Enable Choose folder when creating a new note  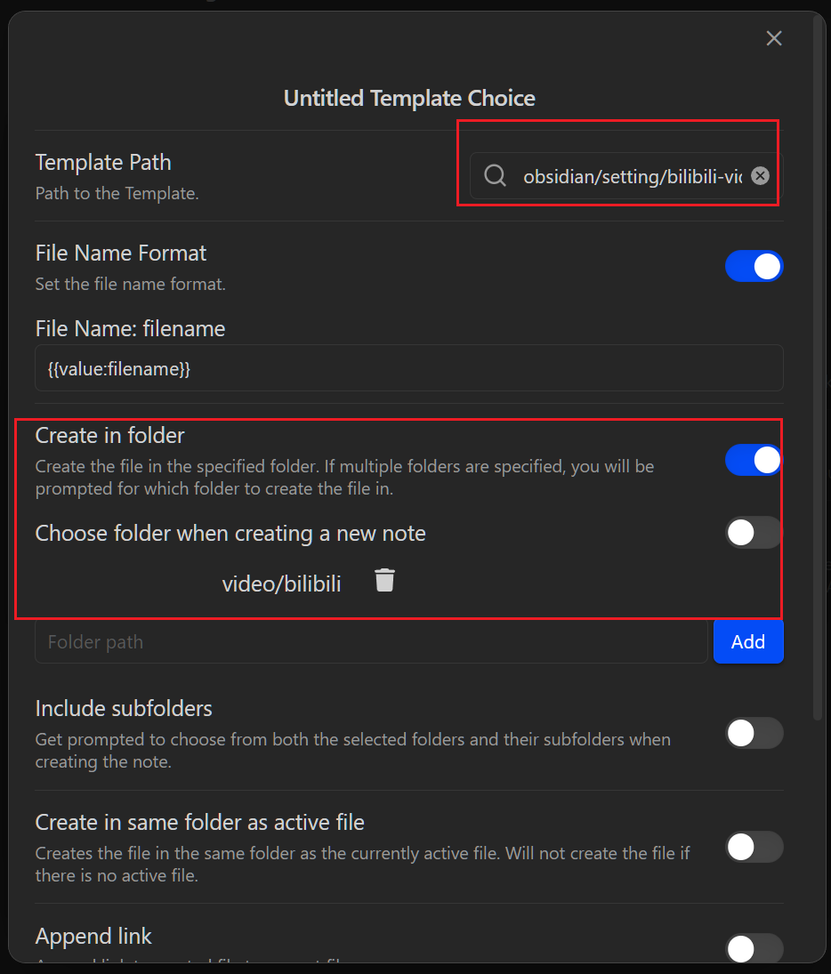pyautogui.click(x=754, y=533)
